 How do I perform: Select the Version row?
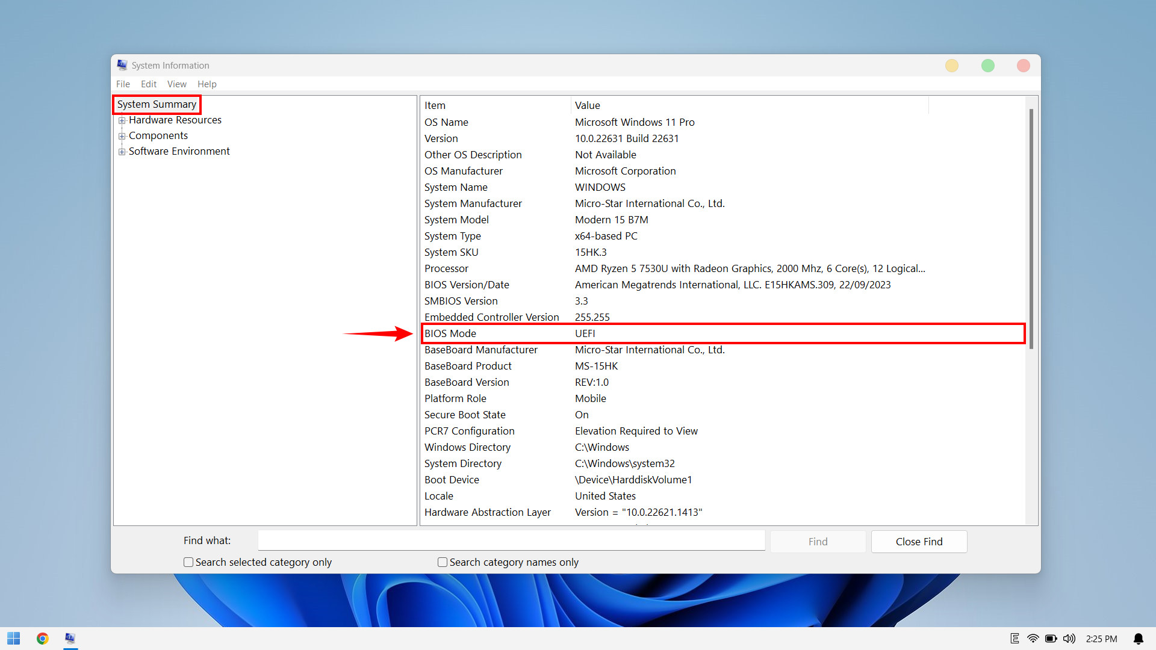(x=722, y=138)
